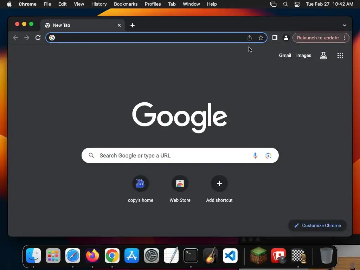
Task: Open the copy's home shortcut
Action: point(141,189)
